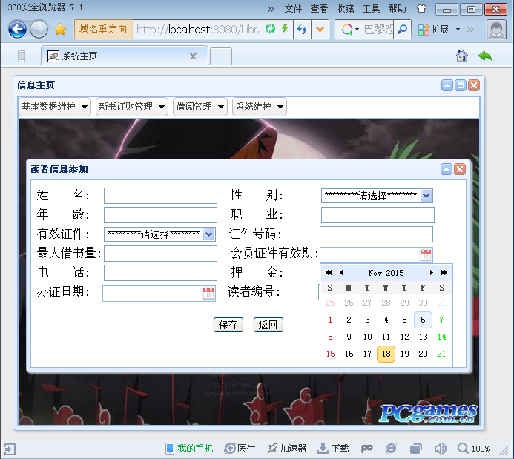Select day 18 in the calendar
Viewport: 514px width, 459px height.
click(386, 354)
